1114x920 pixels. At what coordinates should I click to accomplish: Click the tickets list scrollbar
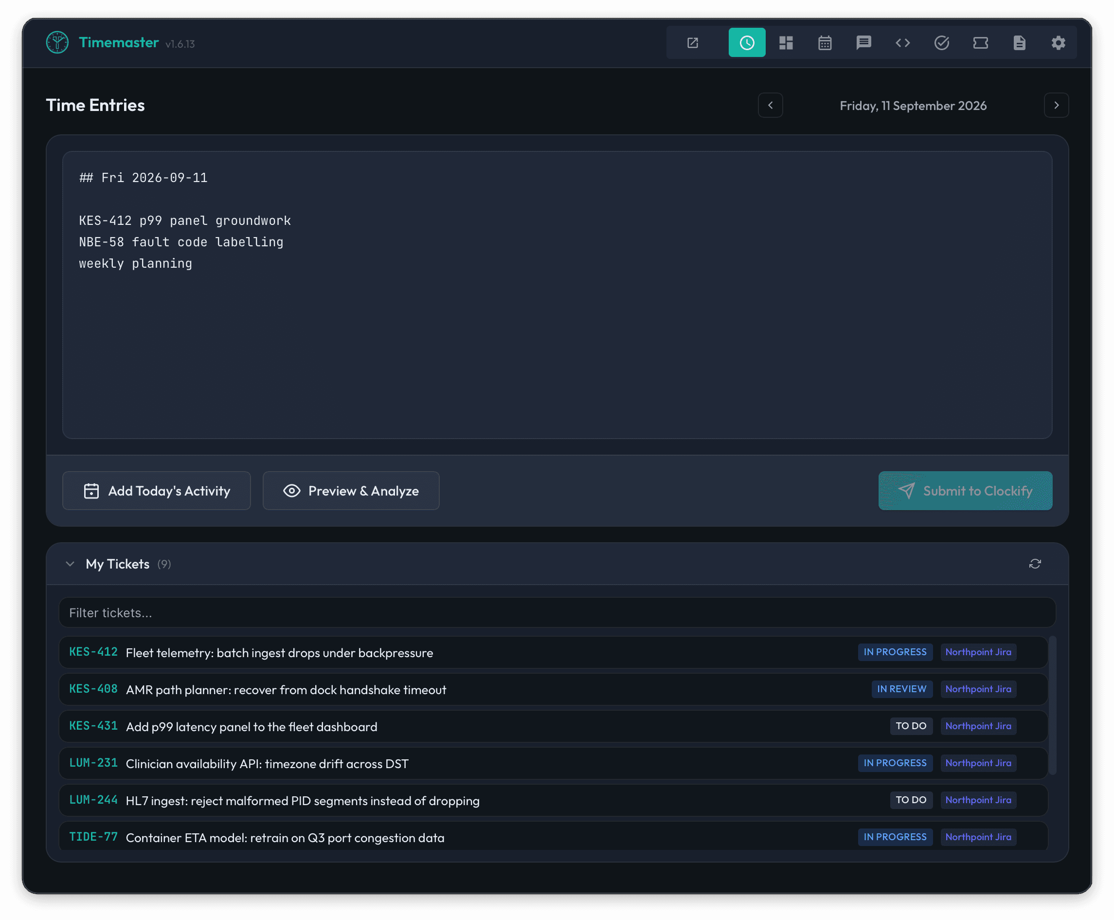(x=1052, y=705)
